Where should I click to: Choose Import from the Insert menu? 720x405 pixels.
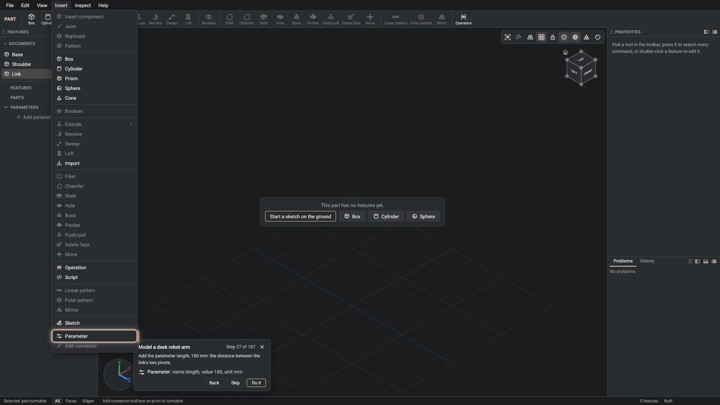(x=94, y=163)
